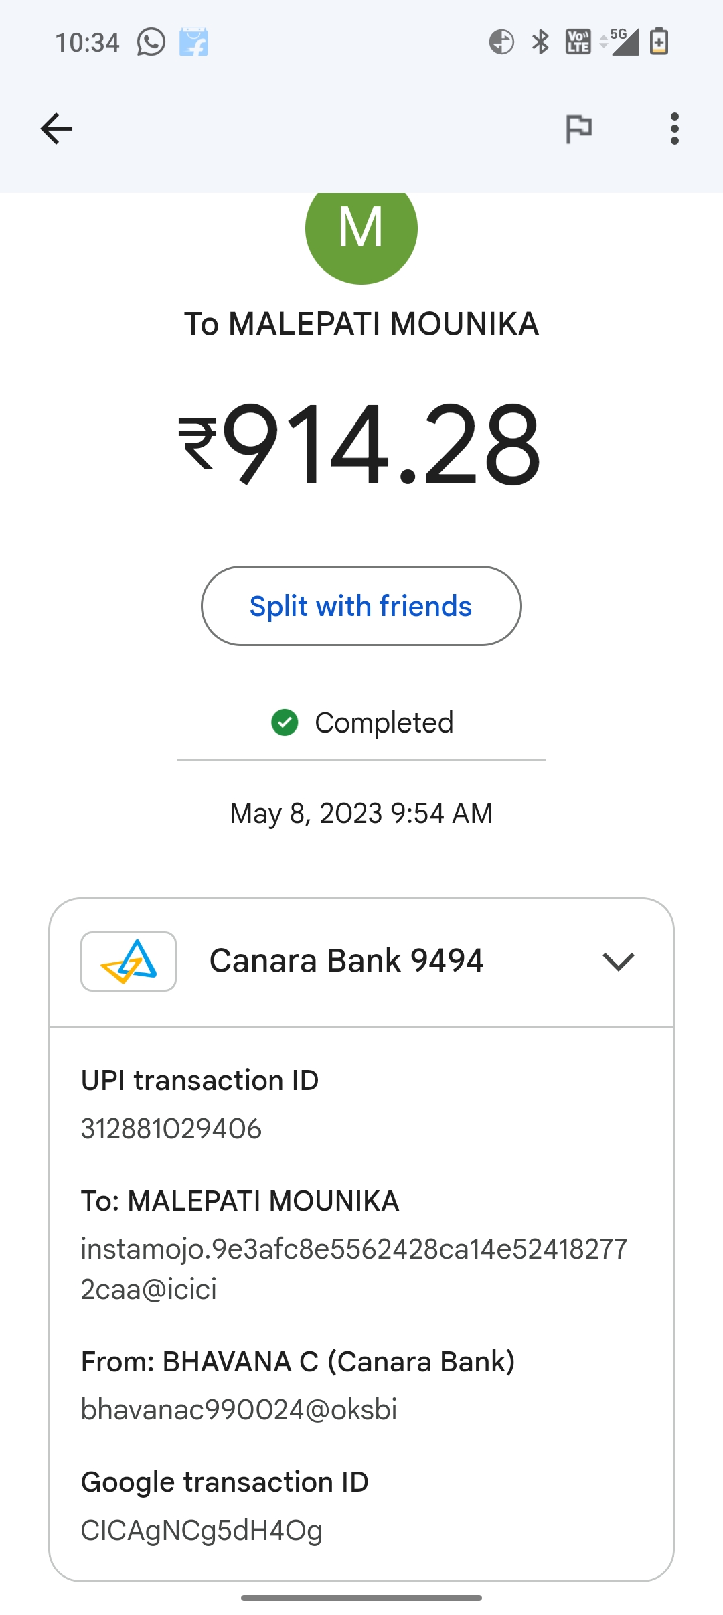The height and width of the screenshot is (1615, 723).
Task: Tap the battery icon in status bar
Action: (659, 42)
